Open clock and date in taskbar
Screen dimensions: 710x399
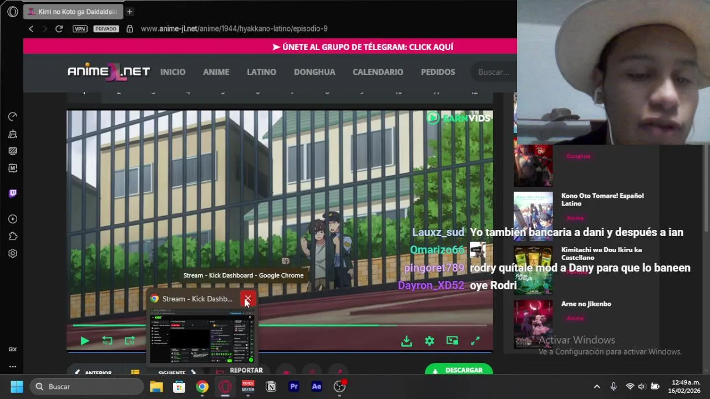[684, 386]
